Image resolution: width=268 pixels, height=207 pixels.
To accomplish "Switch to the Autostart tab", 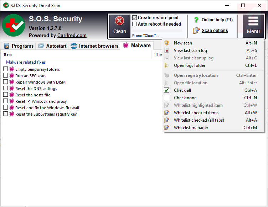I will coord(52,46).
